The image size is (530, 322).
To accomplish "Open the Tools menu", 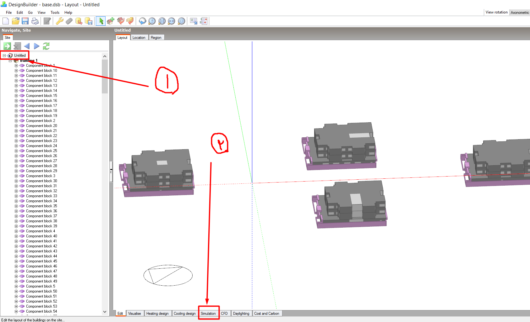I will pyautogui.click(x=55, y=13).
